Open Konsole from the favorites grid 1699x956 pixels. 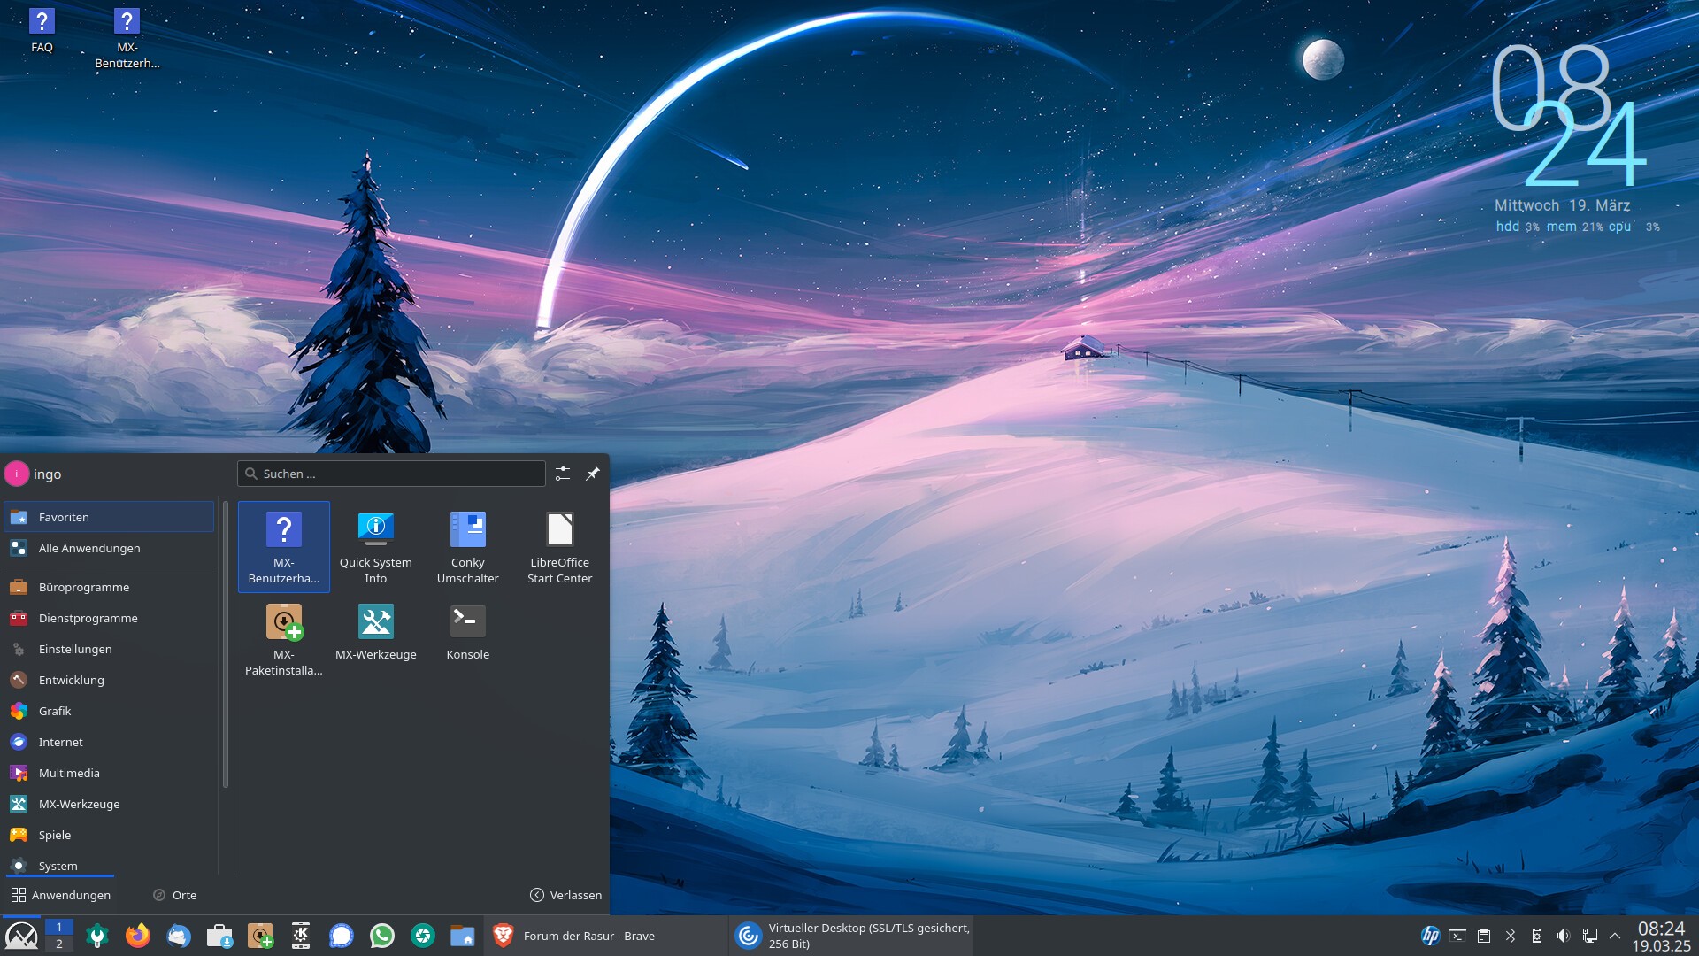pyautogui.click(x=467, y=631)
